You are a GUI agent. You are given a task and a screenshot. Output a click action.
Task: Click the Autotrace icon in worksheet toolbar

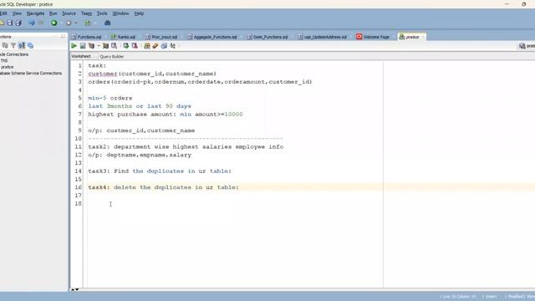point(105,46)
